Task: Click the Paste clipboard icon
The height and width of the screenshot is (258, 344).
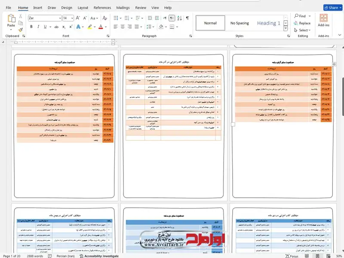Action: point(11,18)
